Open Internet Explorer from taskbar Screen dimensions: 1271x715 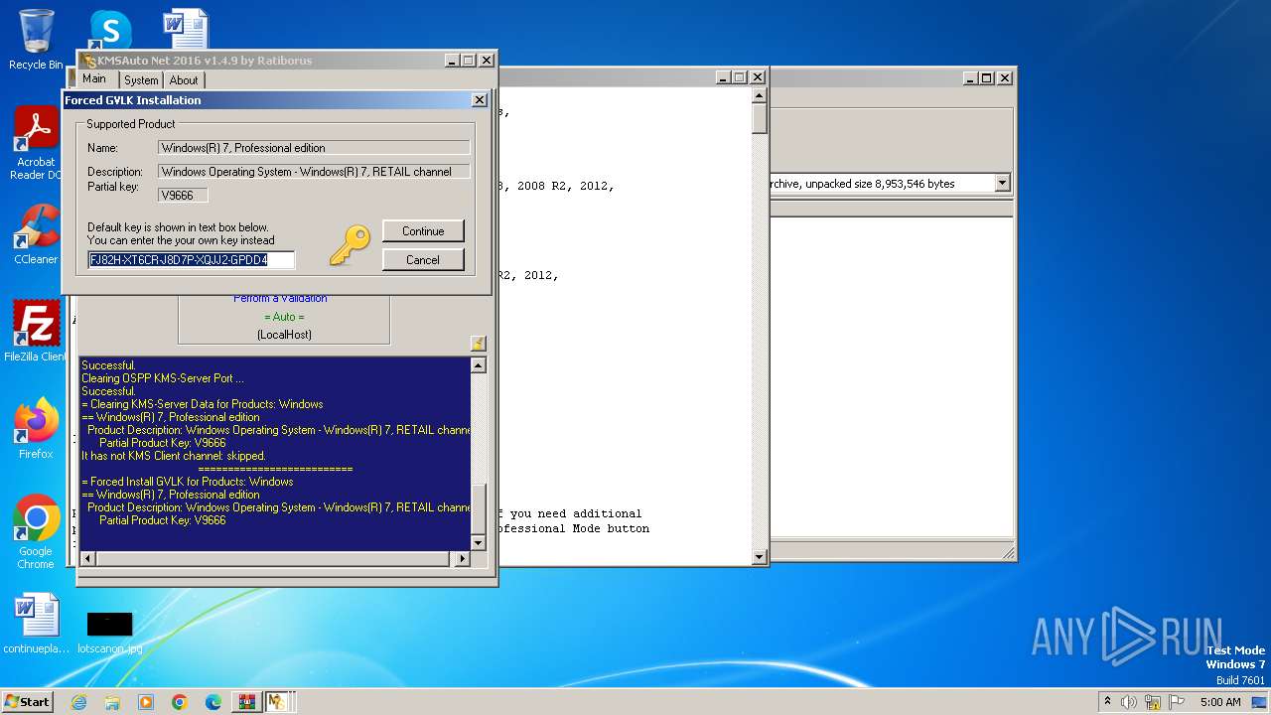click(78, 702)
